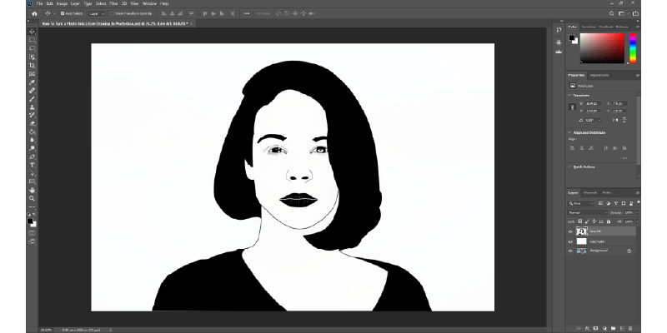This screenshot has height=333, width=667.
Task: Click the hue spectrum slider in Color panel
Action: [631, 48]
